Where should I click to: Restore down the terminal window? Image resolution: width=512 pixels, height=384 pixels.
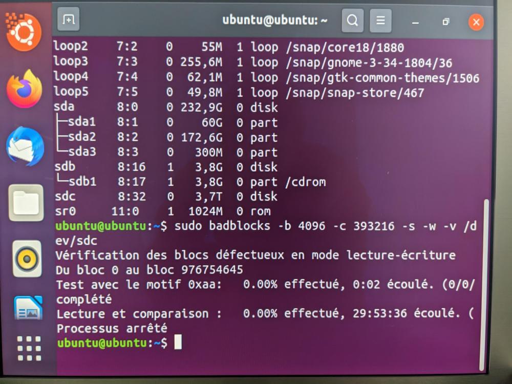445,22
